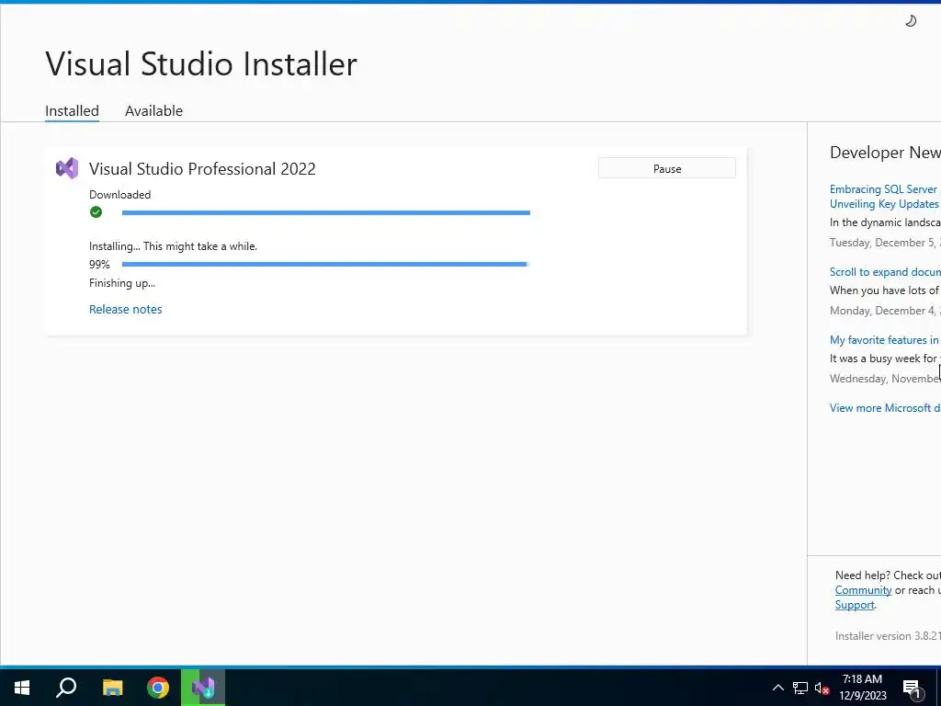Screen dimensions: 941x706
Task: Click the Downloaded progress bar
Action: (x=326, y=212)
